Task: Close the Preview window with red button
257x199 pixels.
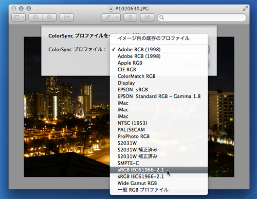Action: (14, 8)
